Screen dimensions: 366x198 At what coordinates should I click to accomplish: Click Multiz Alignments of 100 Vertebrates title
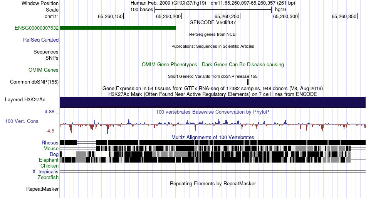click(213, 137)
